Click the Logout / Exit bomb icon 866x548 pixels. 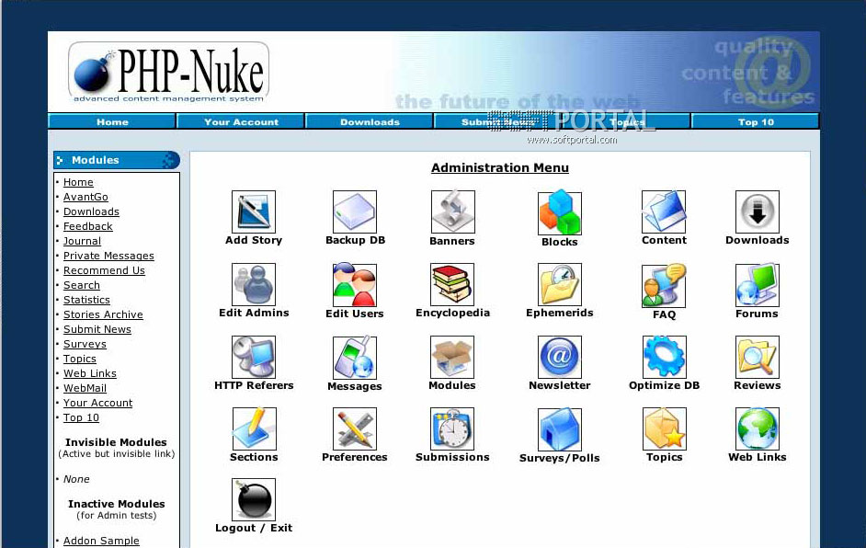[254, 499]
